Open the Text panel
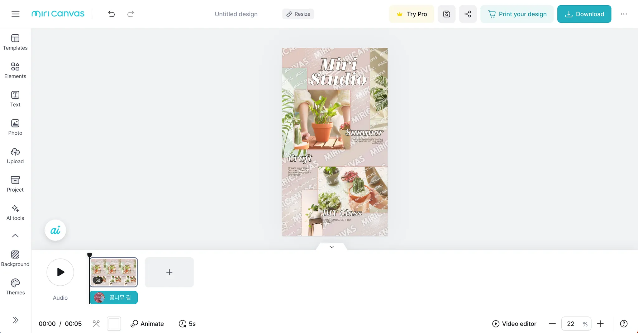This screenshot has height=333, width=638. point(15,99)
